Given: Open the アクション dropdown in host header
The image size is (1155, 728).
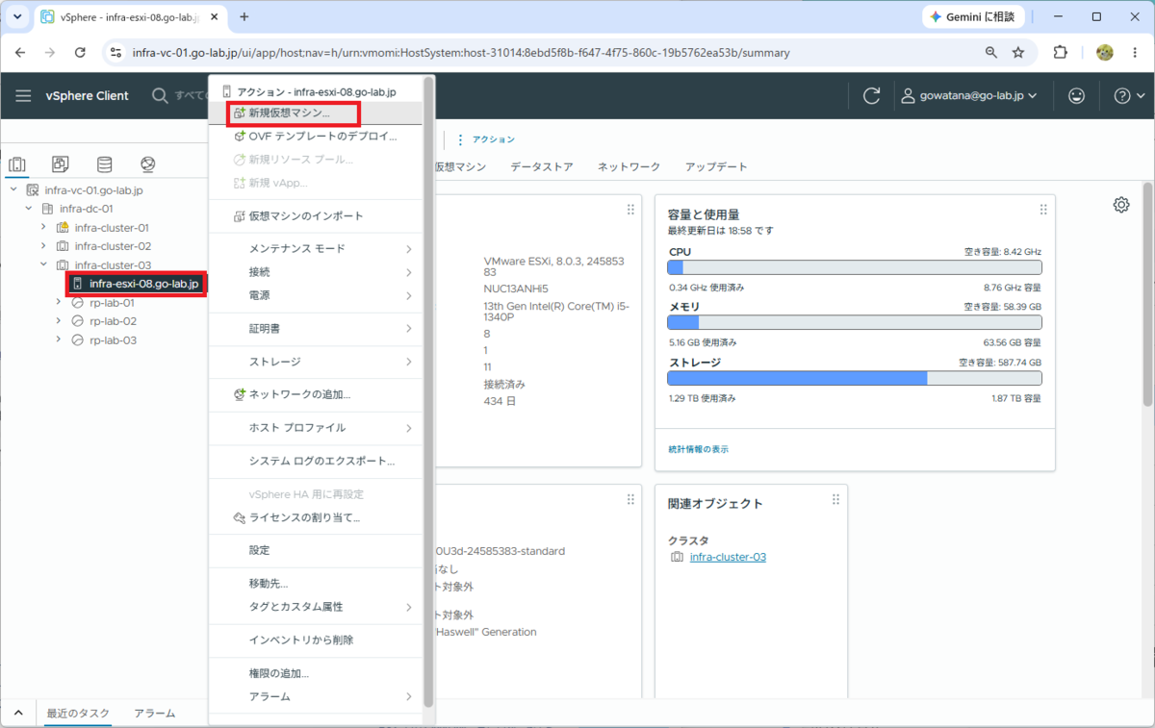Looking at the screenshot, I should [485, 139].
